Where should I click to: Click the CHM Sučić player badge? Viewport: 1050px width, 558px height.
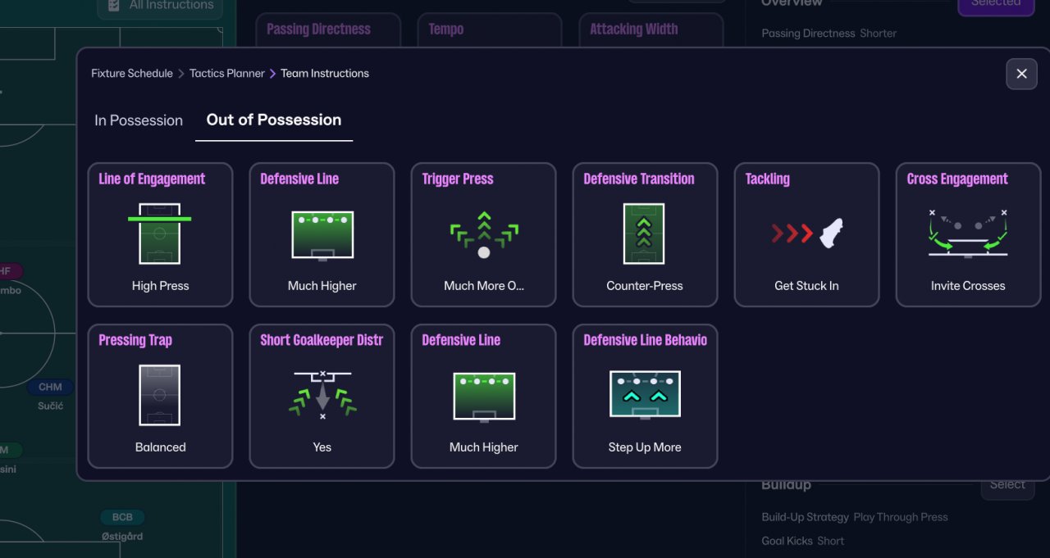point(50,387)
